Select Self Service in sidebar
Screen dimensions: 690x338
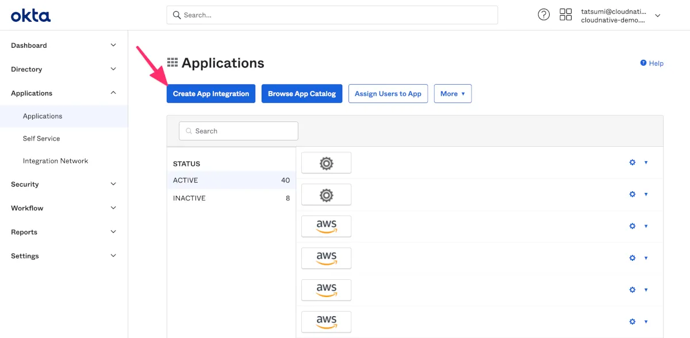coord(41,139)
